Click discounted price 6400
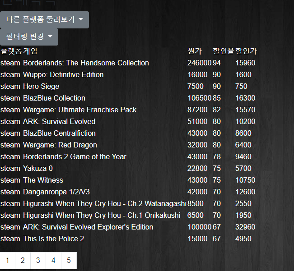Image resolution: width=294 pixels, height=271 pixels. (x=243, y=145)
